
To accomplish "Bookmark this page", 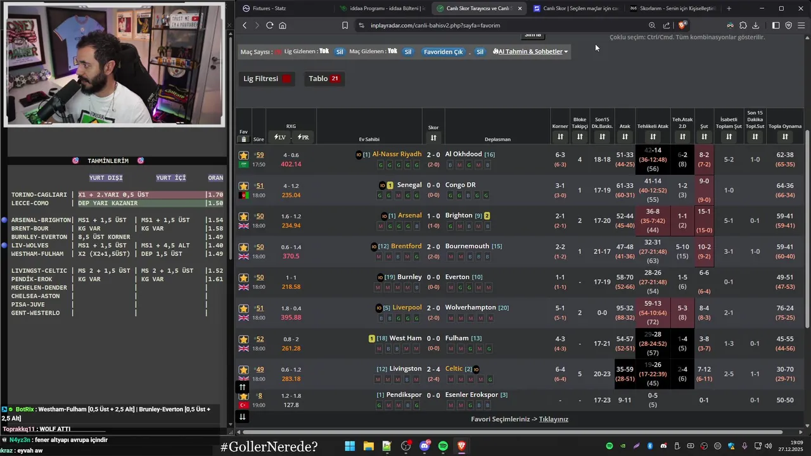I will tap(345, 25).
